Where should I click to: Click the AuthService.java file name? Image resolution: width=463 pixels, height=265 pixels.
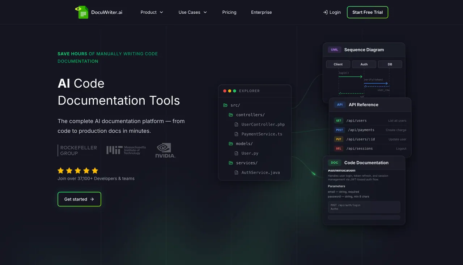click(x=261, y=173)
